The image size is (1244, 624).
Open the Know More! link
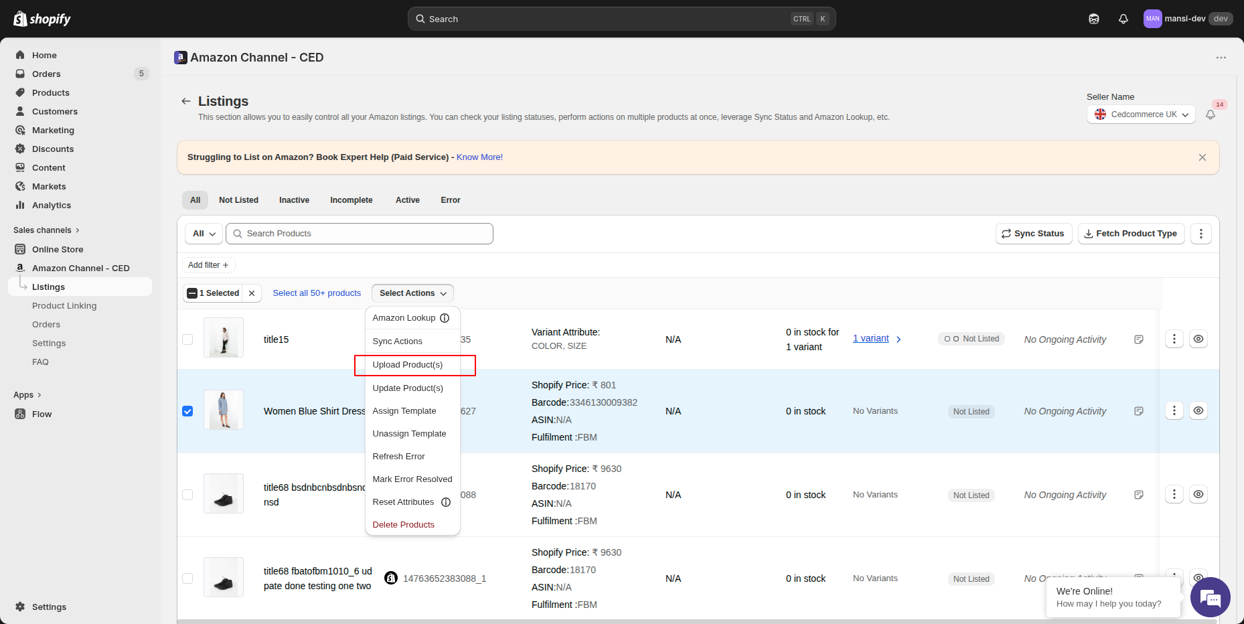pos(479,157)
